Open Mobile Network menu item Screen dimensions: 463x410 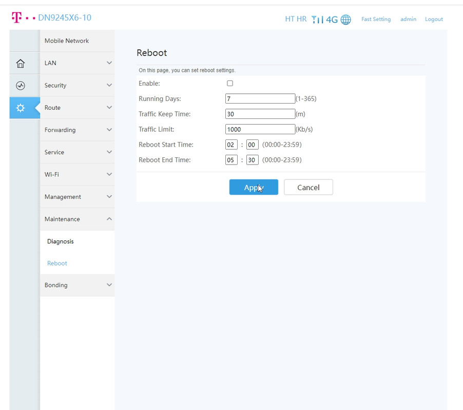click(x=77, y=40)
